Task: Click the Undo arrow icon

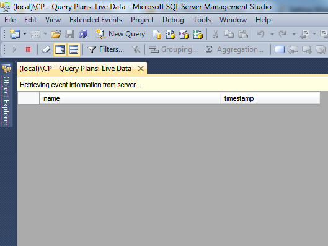Action: point(261,34)
